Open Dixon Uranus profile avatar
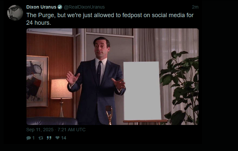 click(x=15, y=13)
